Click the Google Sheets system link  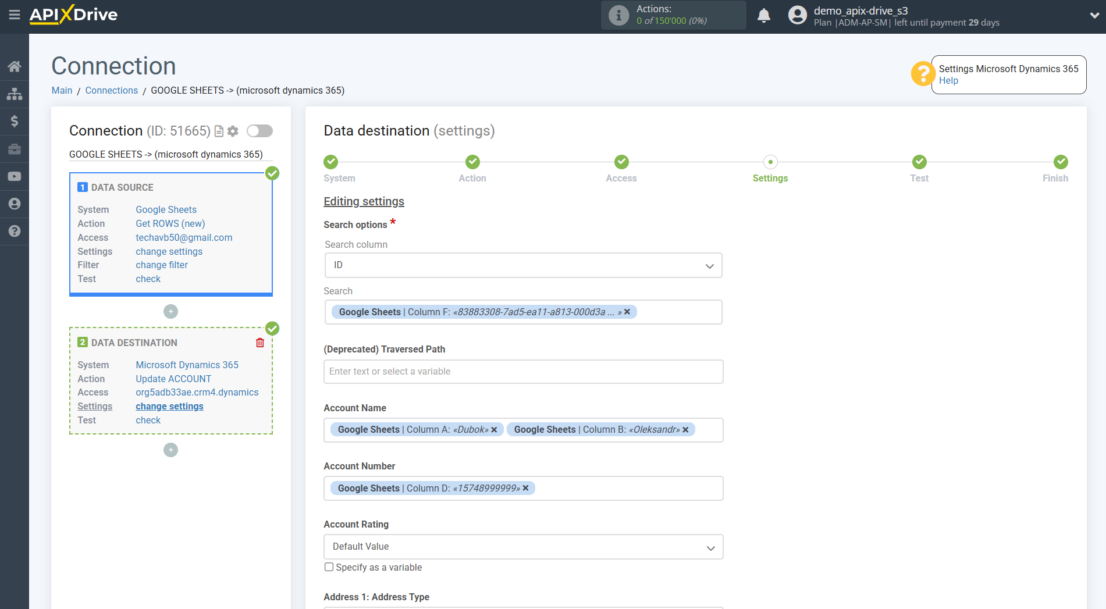point(166,209)
